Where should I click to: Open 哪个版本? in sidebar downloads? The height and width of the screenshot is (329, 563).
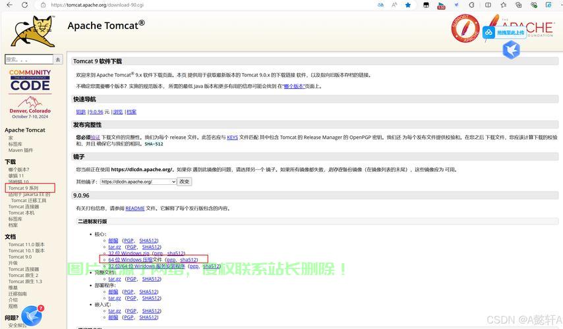point(18,170)
